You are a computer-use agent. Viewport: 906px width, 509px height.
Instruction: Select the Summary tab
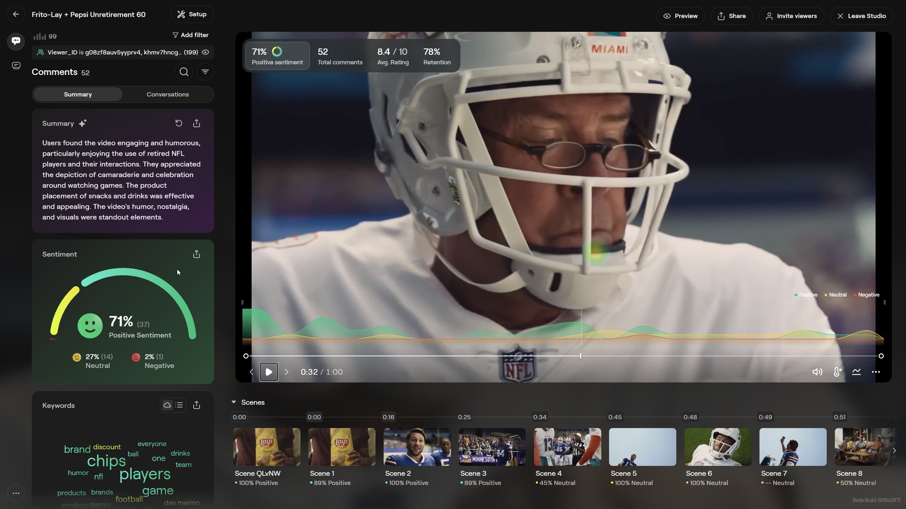[78, 94]
